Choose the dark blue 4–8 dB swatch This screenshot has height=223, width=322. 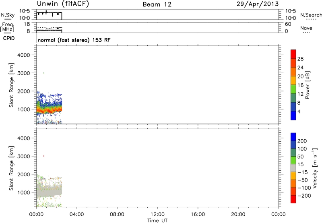pyautogui.click(x=293, y=107)
